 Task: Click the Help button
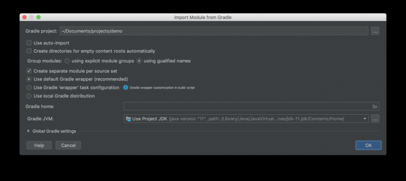pyautogui.click(x=39, y=145)
